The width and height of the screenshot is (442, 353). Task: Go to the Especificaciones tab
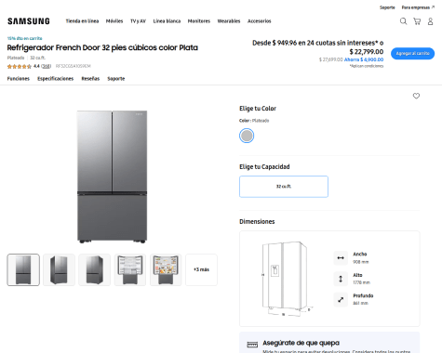pos(56,79)
